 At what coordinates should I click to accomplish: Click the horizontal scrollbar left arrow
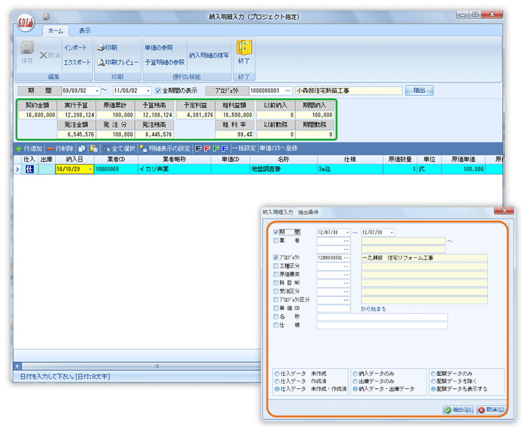17,366
